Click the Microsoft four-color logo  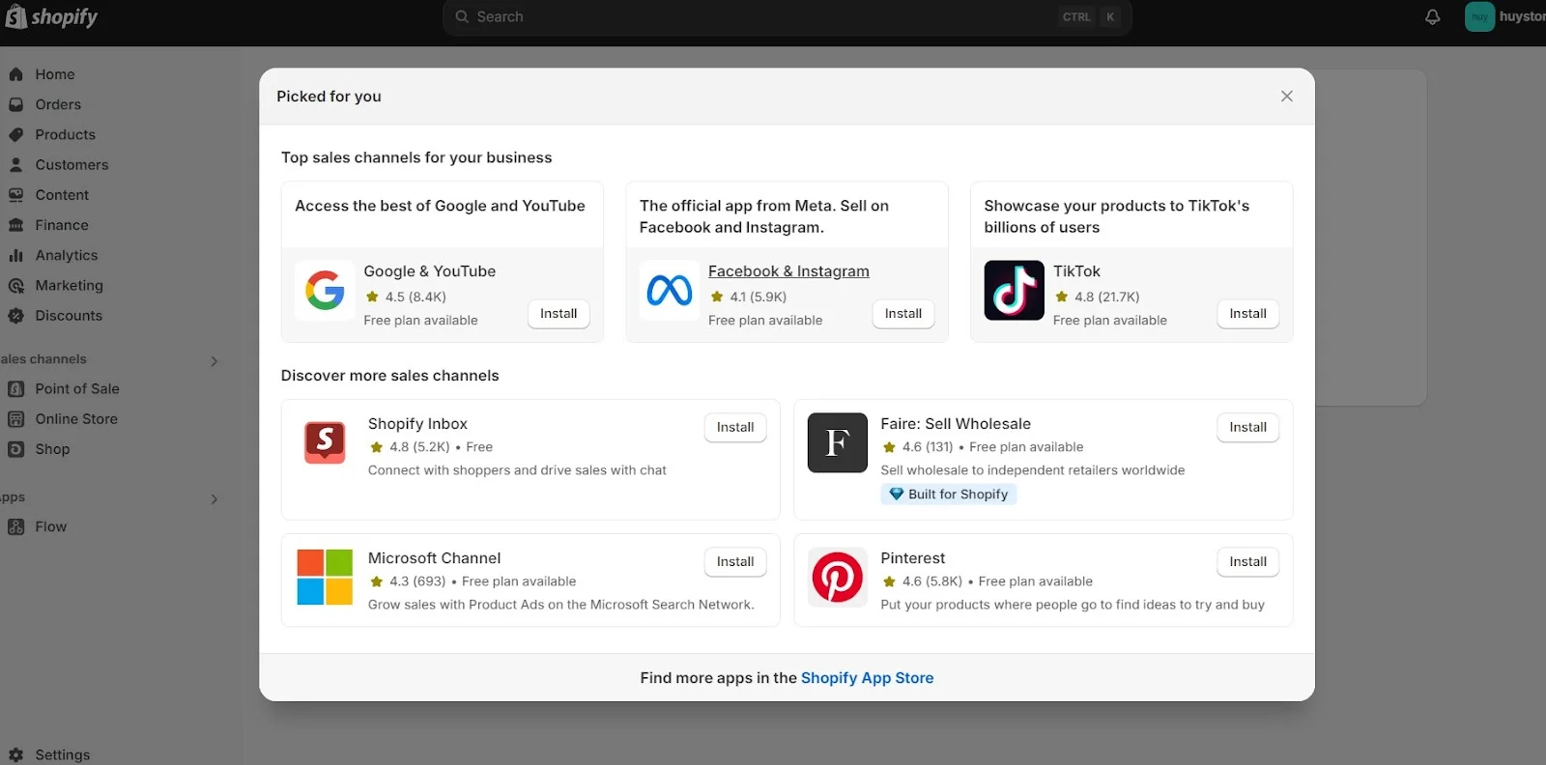[x=325, y=577]
